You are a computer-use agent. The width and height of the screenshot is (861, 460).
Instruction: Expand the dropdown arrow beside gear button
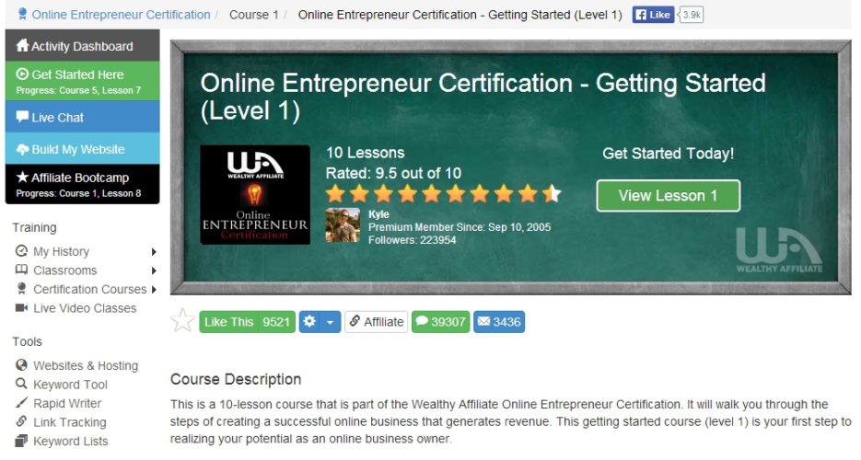tap(330, 322)
